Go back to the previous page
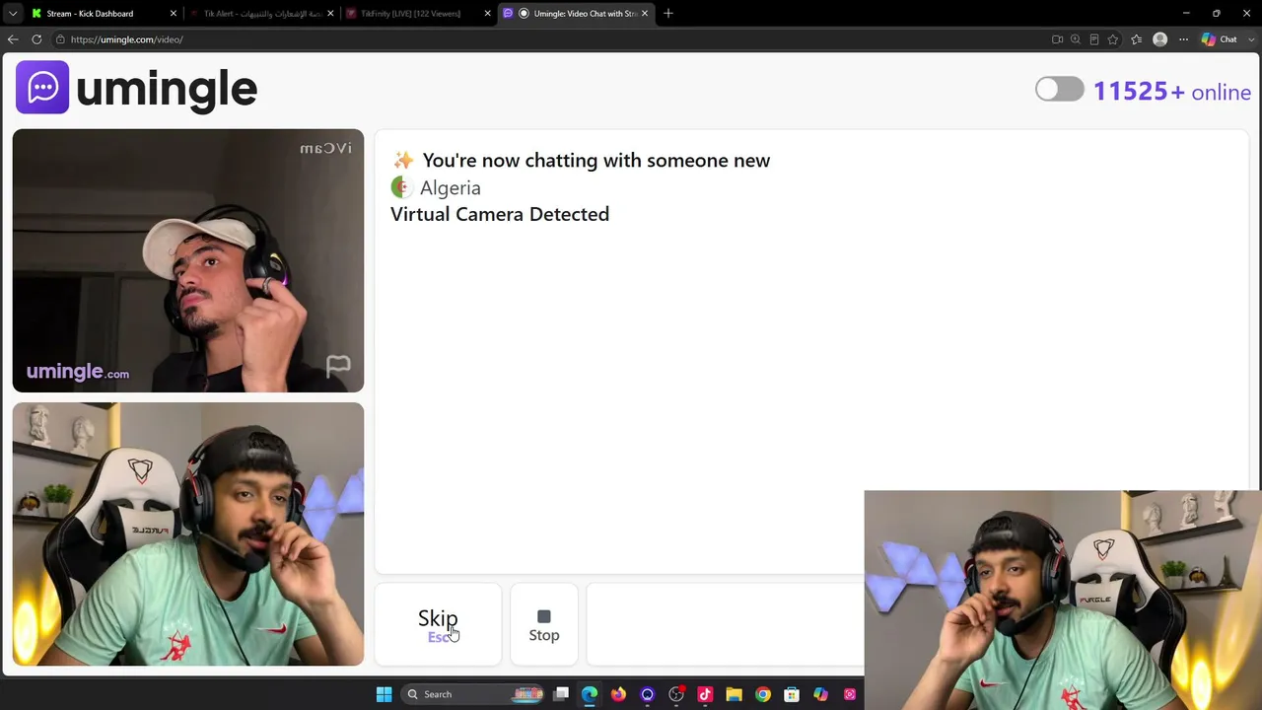This screenshot has height=710, width=1262. pyautogui.click(x=13, y=39)
